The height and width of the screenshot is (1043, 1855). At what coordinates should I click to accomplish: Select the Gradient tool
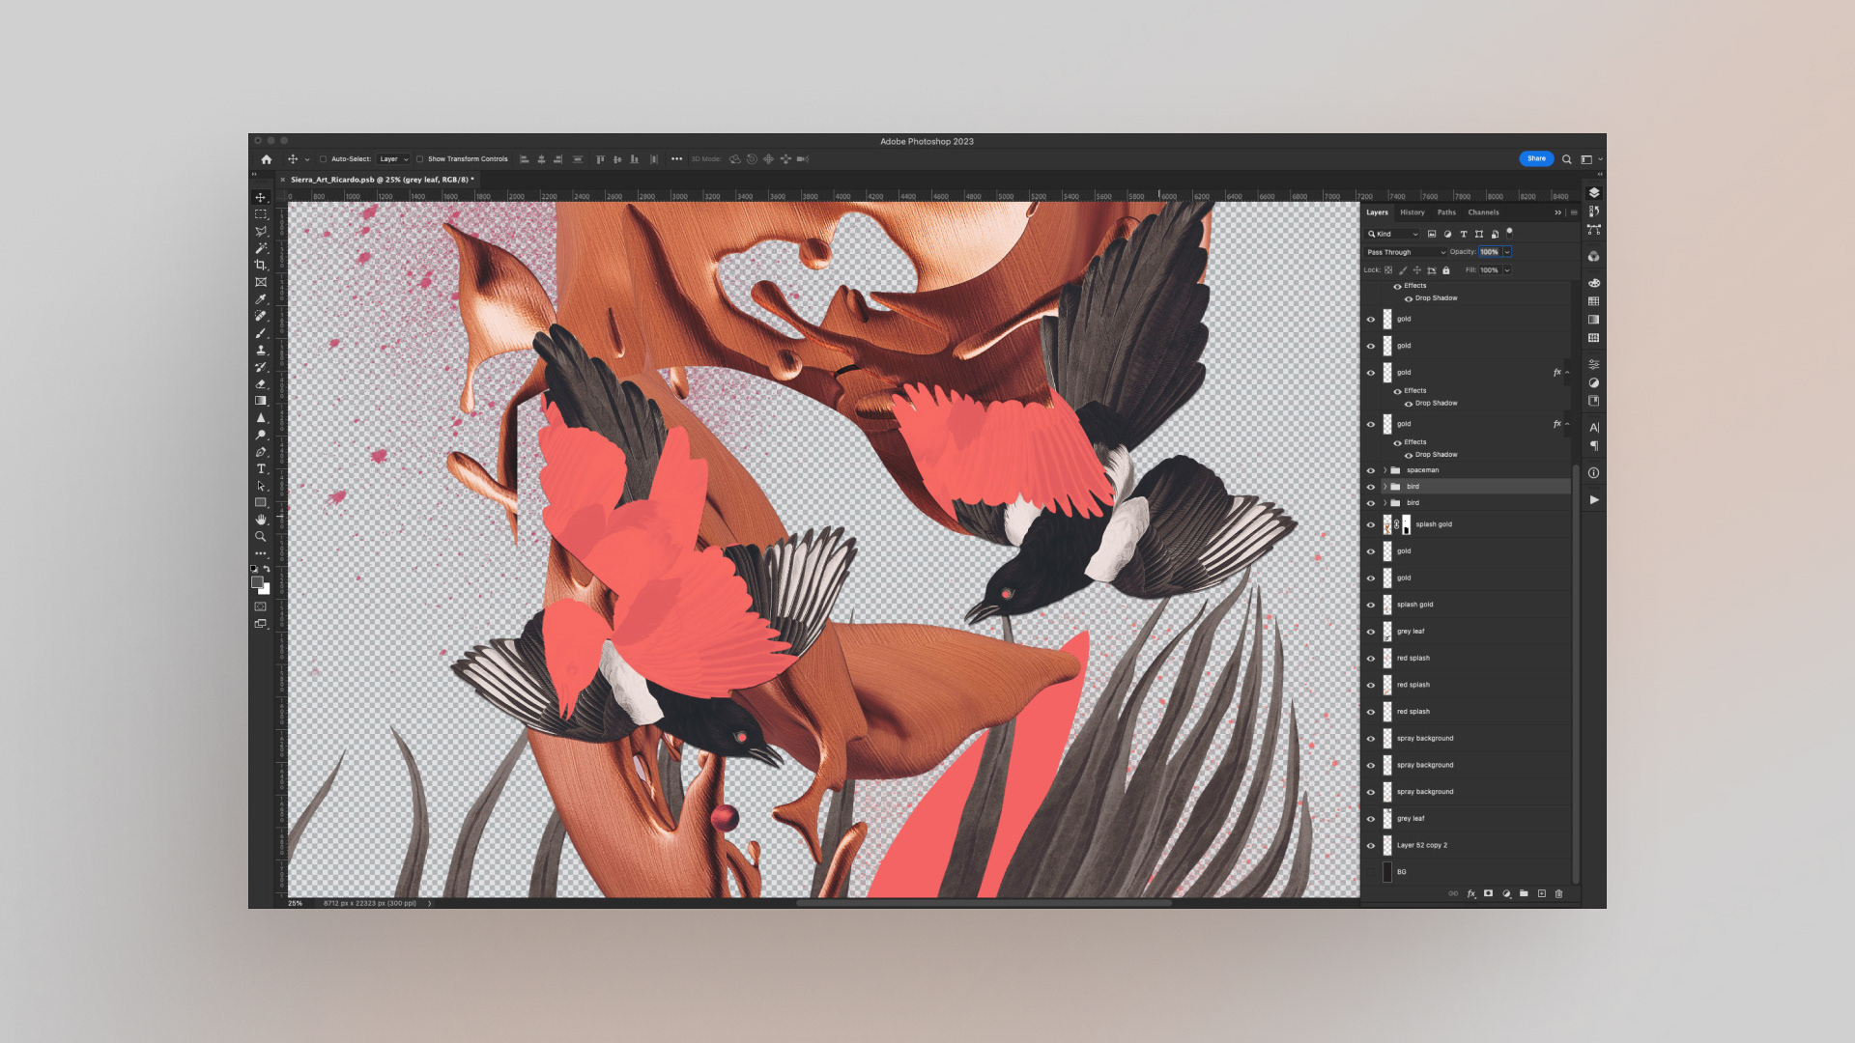click(261, 401)
